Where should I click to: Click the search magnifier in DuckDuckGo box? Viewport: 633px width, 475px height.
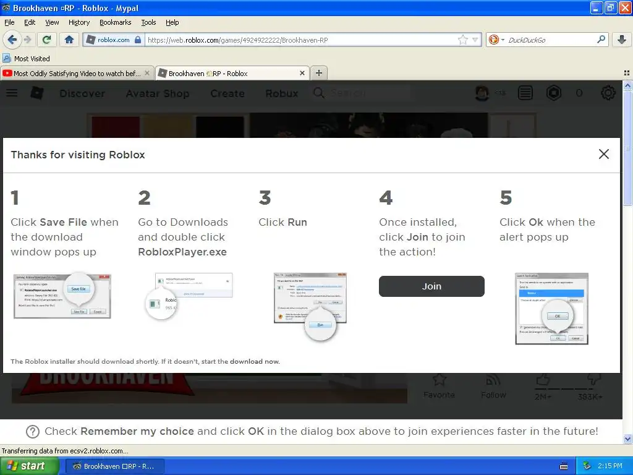[601, 39]
